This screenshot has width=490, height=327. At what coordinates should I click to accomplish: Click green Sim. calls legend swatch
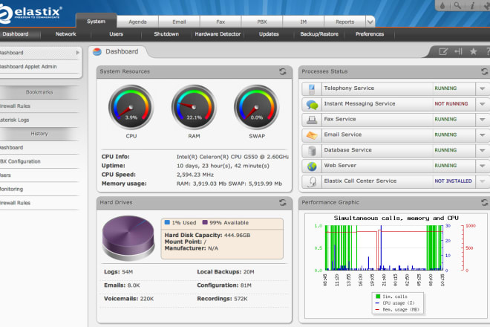click(378, 297)
